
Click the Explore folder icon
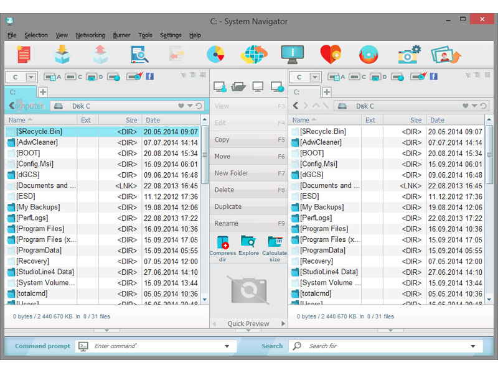248,242
